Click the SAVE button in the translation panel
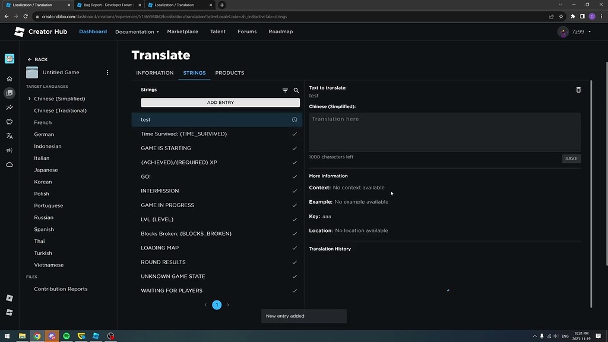Viewport: 608px width, 342px height. (571, 159)
